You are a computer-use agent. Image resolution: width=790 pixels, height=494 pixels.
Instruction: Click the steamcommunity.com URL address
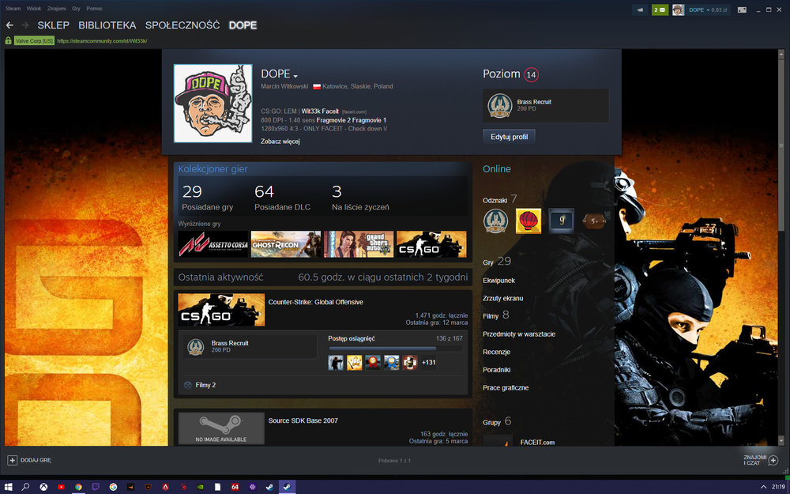tap(102, 41)
